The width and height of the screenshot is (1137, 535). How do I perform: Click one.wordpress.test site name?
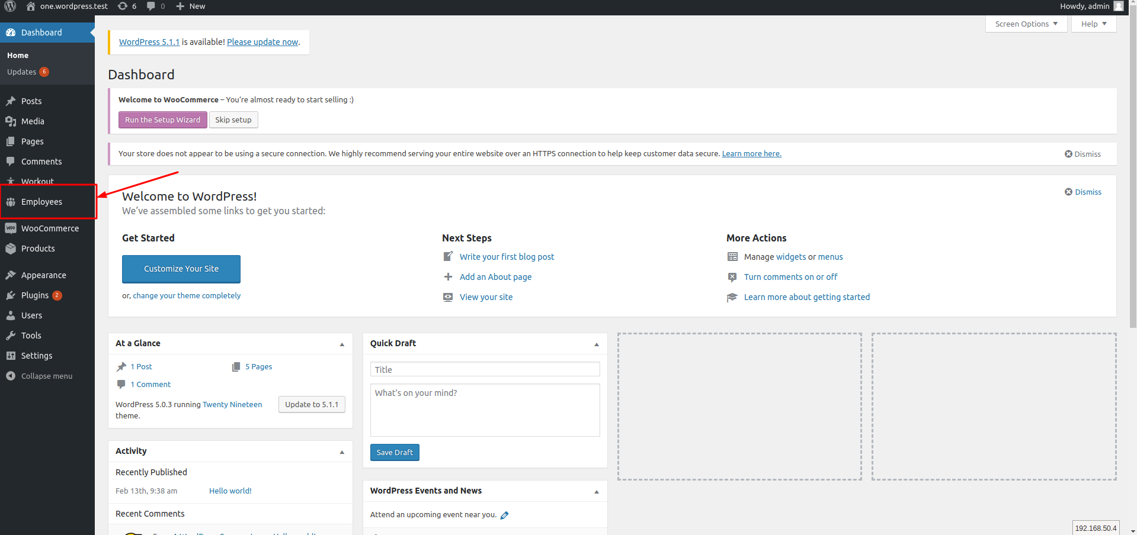[74, 7]
